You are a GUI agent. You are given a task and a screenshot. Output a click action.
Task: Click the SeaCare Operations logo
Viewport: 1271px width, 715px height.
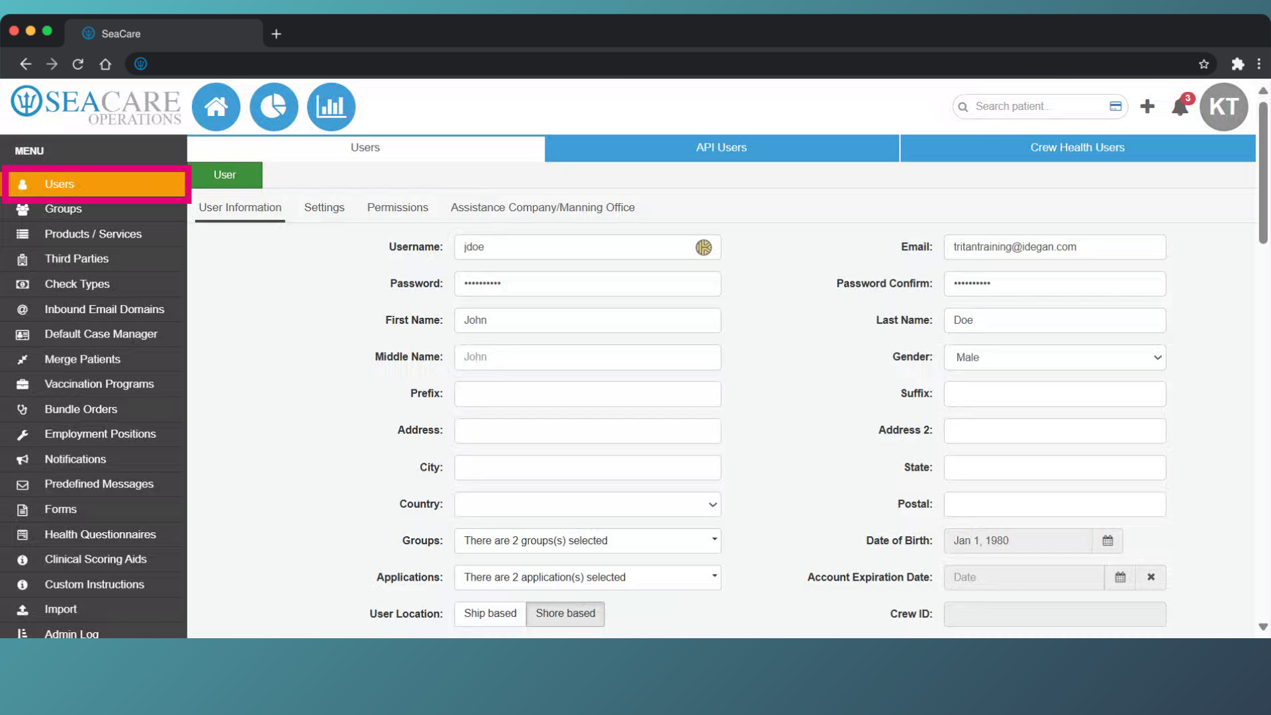pos(97,106)
